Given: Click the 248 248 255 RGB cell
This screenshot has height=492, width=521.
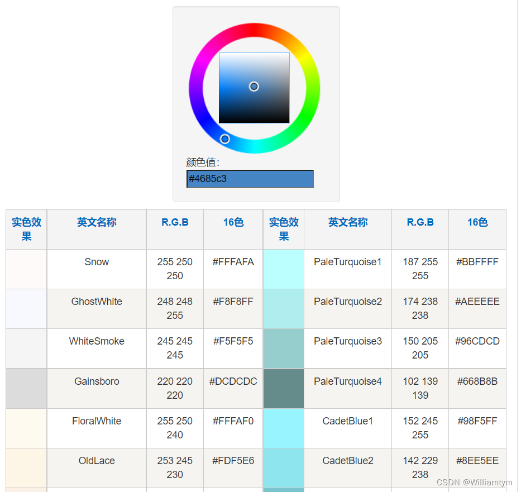Looking at the screenshot, I should [x=175, y=309].
